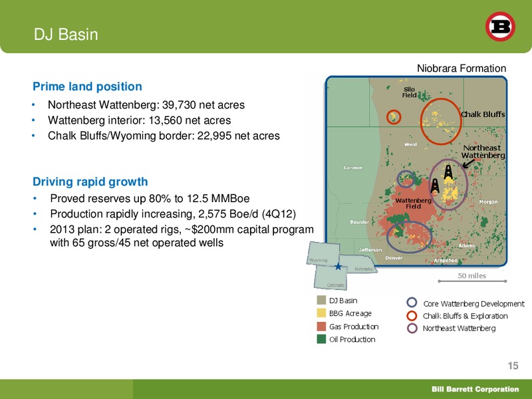Click the Oil Production legend label
This screenshot has width=532, height=399.
(352, 339)
